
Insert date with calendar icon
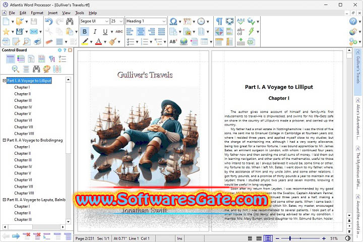click(187, 22)
